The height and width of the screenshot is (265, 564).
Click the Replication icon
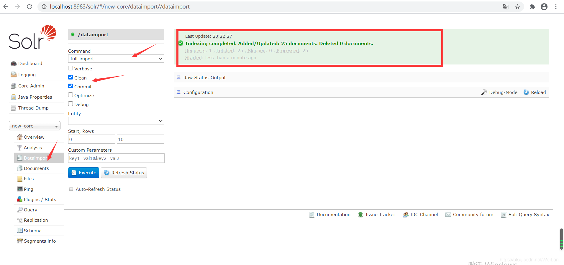click(19, 220)
